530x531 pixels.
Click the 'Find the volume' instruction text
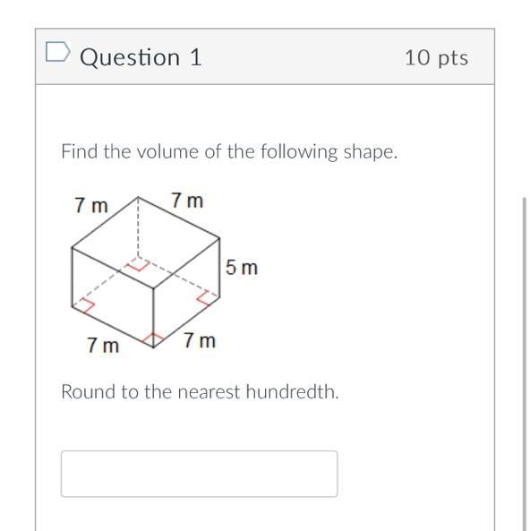pyautogui.click(x=229, y=151)
